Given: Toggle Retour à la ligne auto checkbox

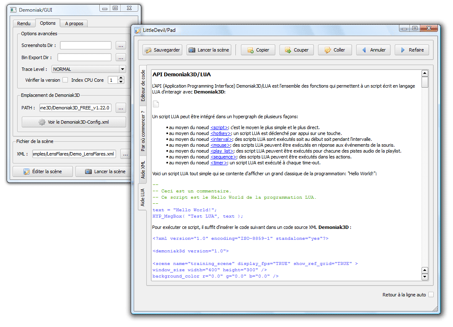Looking at the screenshot, I should 431,295.
